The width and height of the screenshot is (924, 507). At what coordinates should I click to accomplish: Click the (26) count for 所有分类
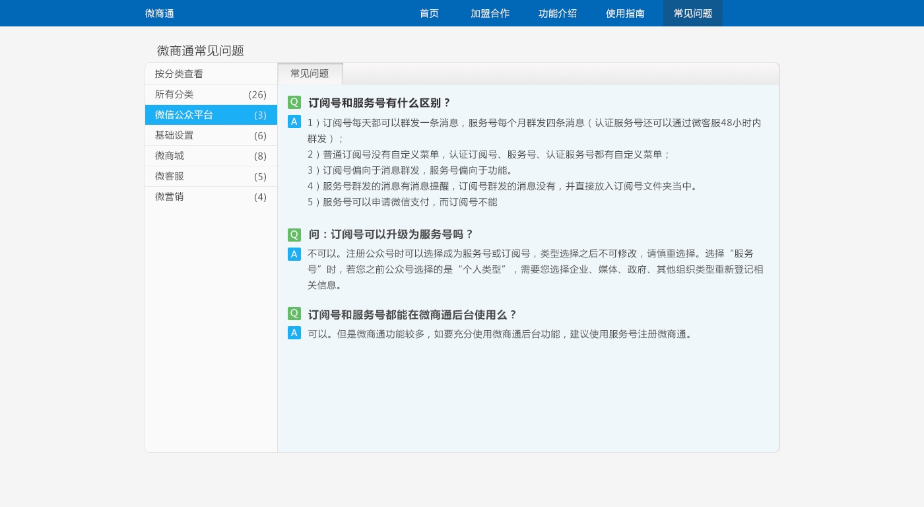[x=257, y=94]
